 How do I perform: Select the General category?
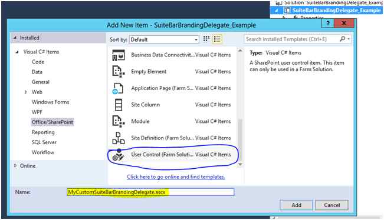(41, 82)
